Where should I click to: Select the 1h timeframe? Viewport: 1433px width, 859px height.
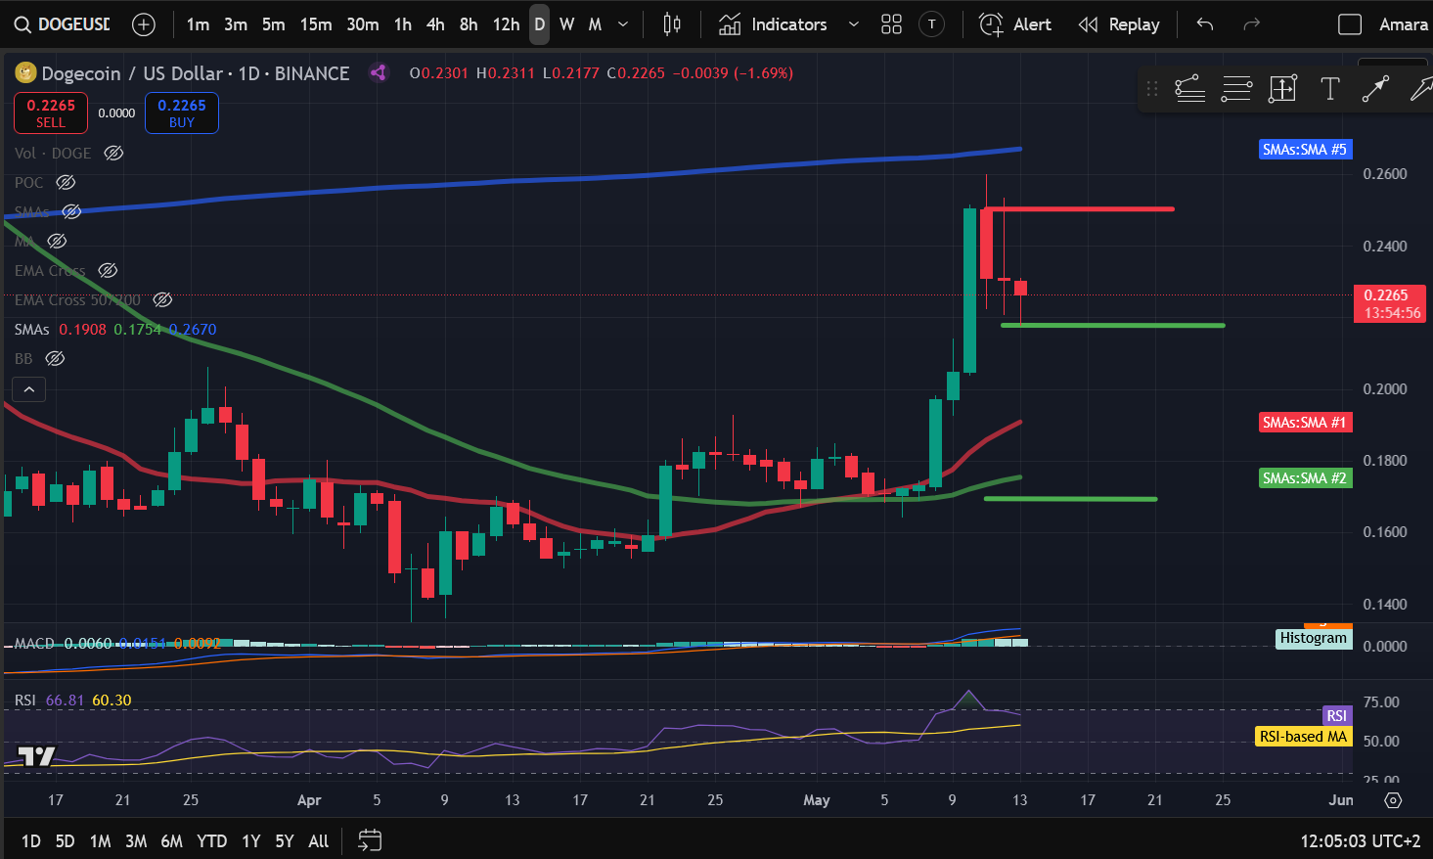[403, 24]
